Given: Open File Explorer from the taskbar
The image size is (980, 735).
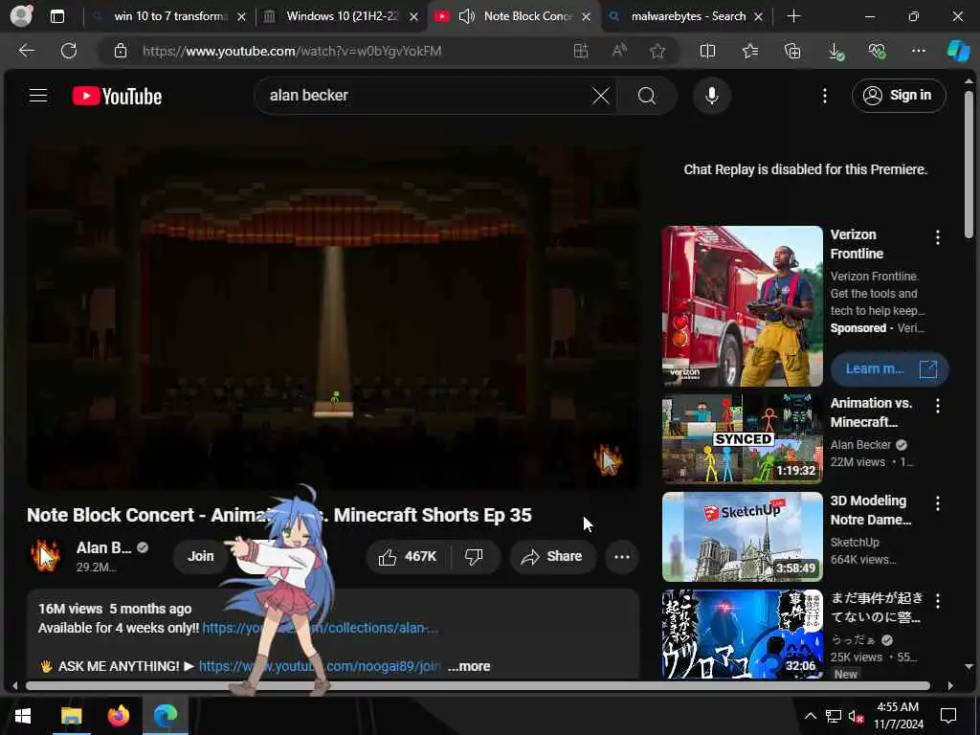Looking at the screenshot, I should pyautogui.click(x=71, y=716).
